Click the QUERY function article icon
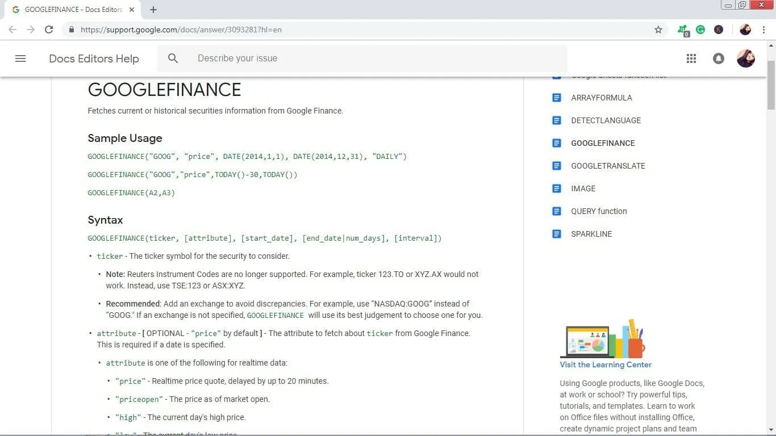 557,211
